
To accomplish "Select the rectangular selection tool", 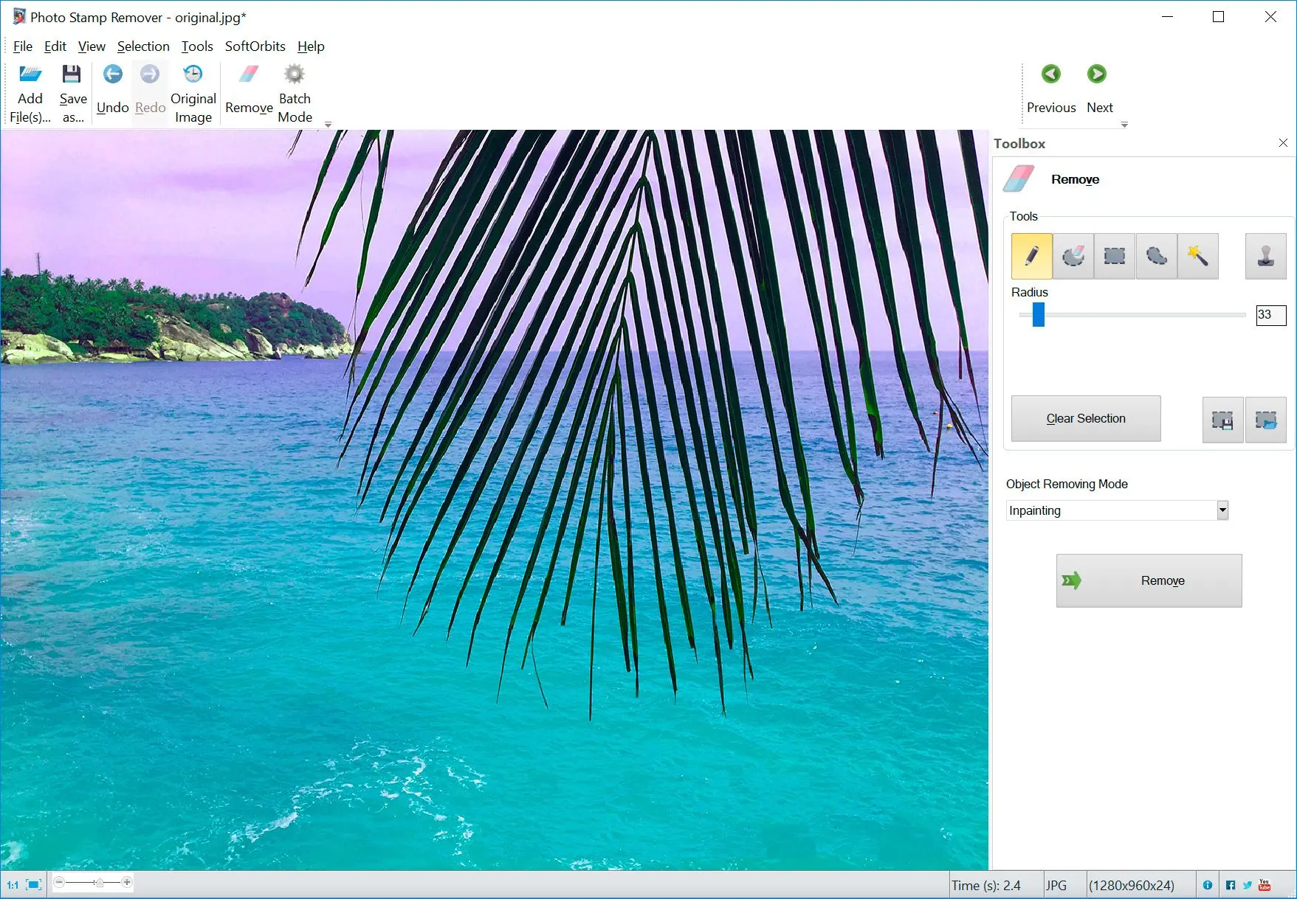I will coord(1114,256).
